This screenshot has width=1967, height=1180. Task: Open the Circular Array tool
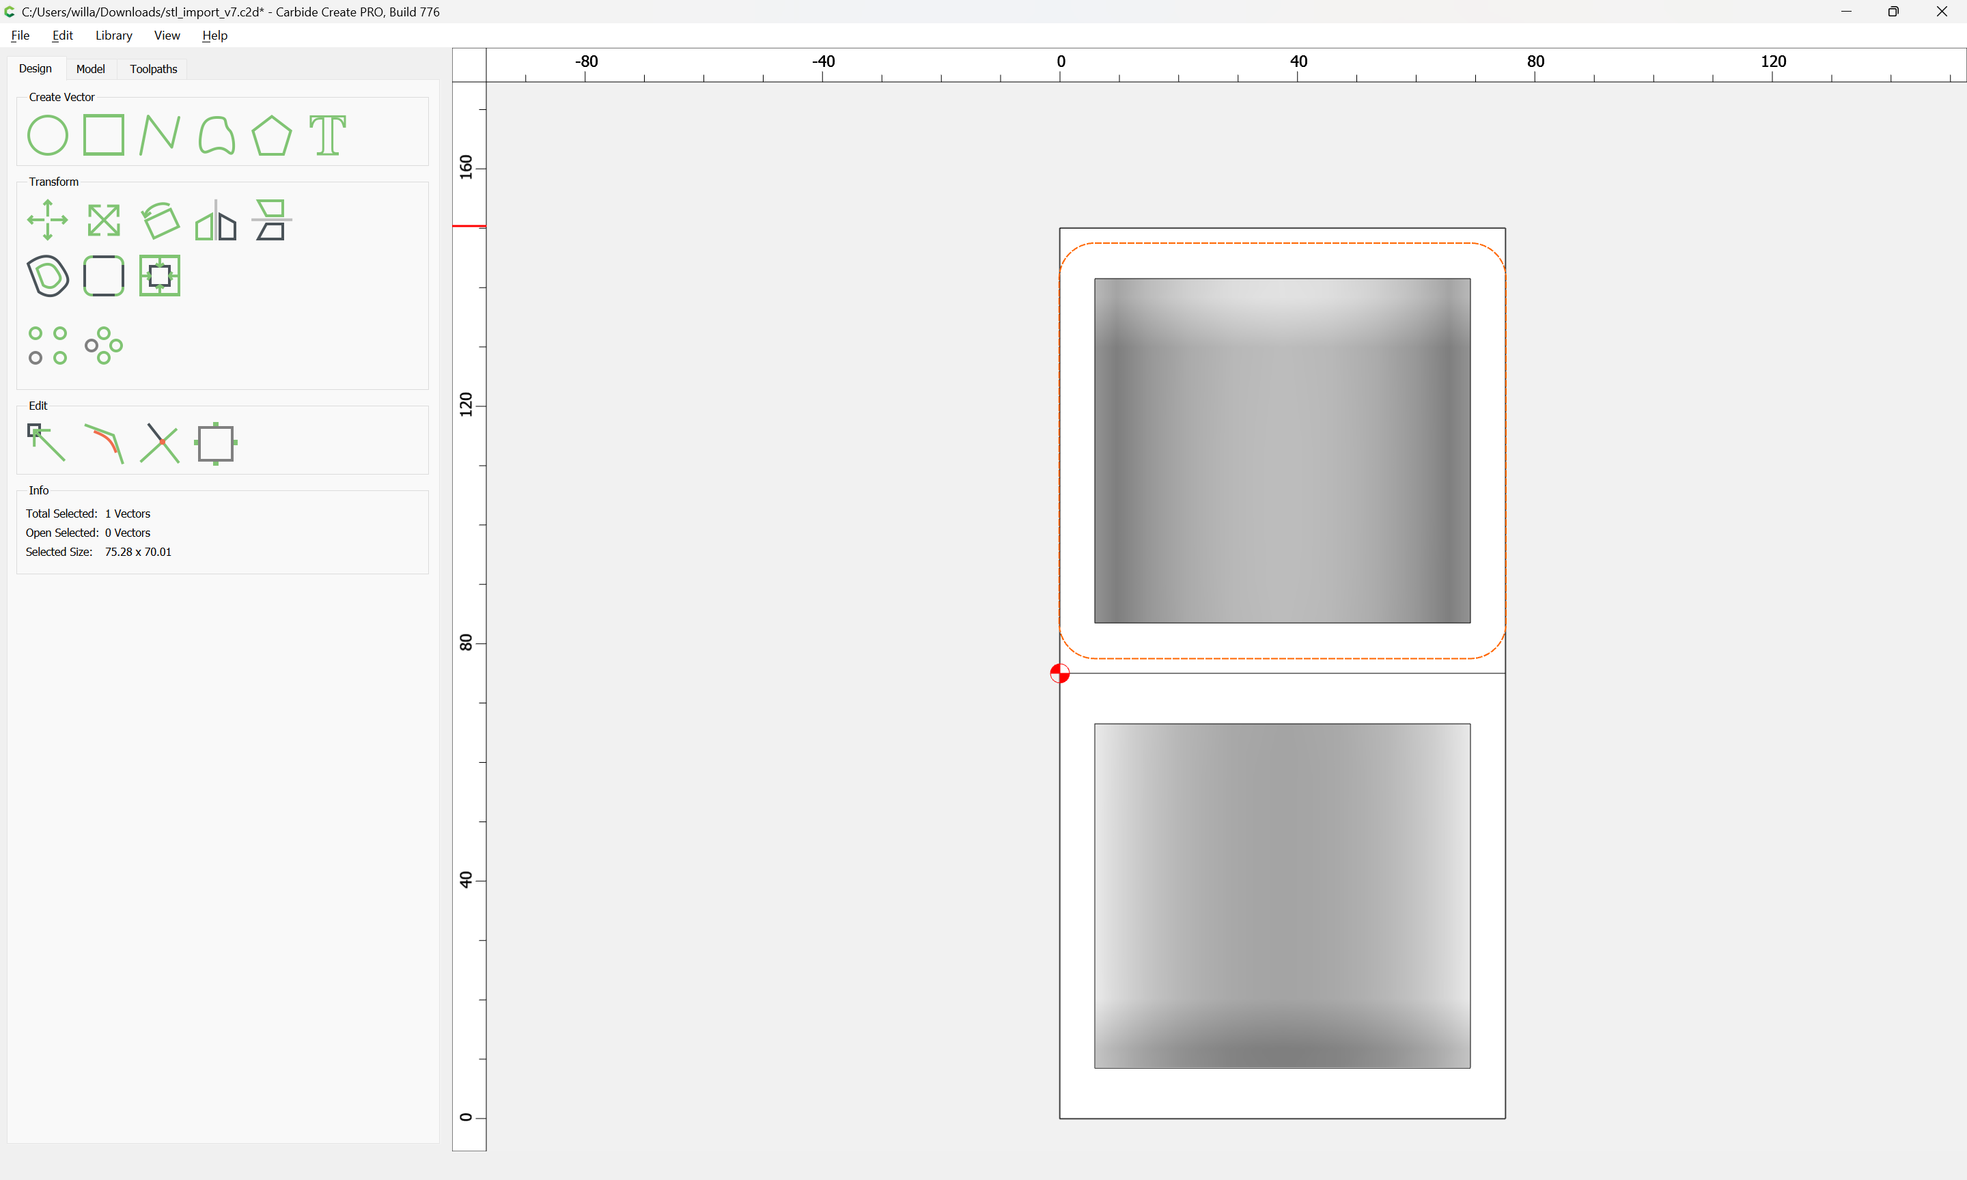coord(103,345)
